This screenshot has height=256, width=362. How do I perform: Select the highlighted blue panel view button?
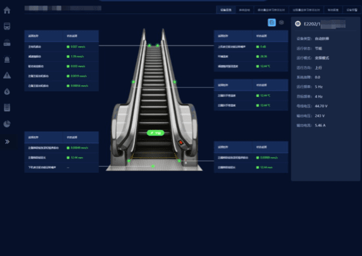272,22
